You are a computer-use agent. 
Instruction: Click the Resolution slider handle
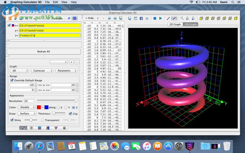76,101
